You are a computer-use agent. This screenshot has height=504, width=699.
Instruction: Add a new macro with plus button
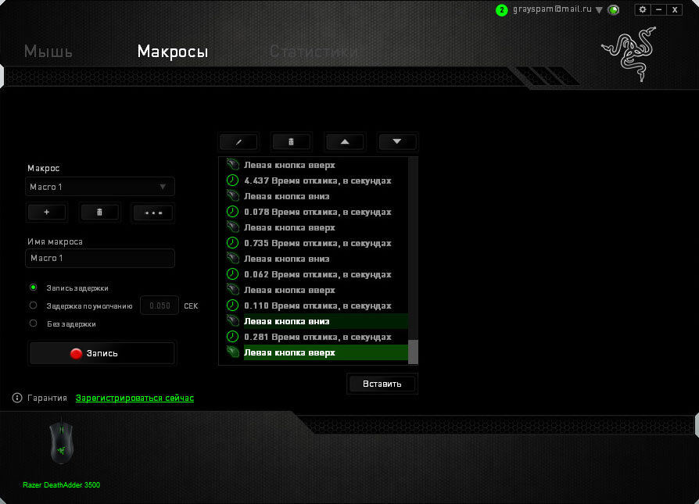(47, 212)
